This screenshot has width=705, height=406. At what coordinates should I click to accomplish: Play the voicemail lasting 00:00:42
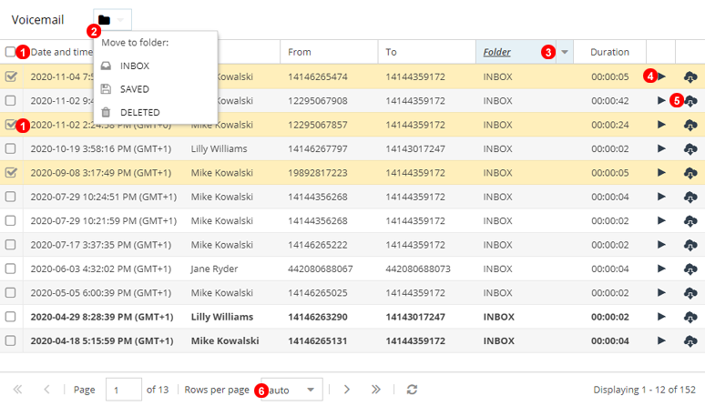(x=661, y=100)
